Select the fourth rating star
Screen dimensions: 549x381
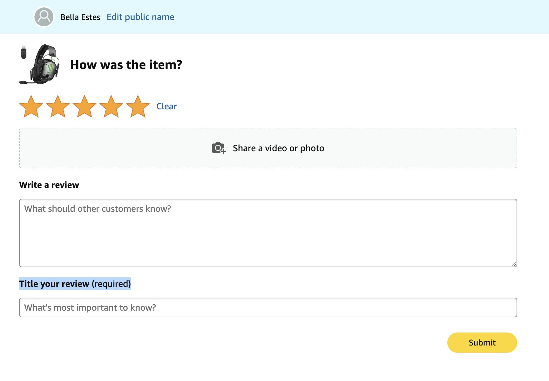pyautogui.click(x=111, y=107)
